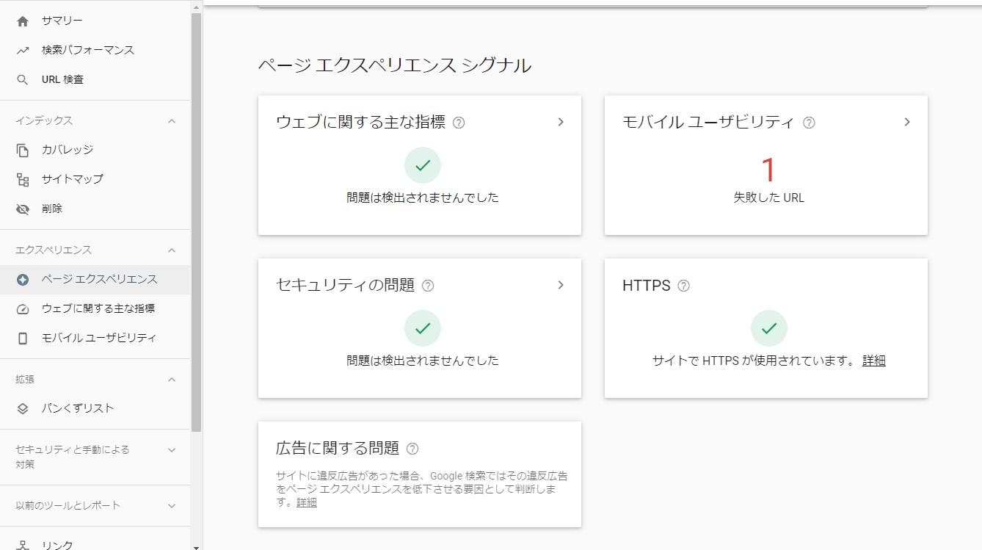Open モバイル ユーザビリティ card via chevron
Viewport: 982px width, 550px height.
tap(907, 122)
